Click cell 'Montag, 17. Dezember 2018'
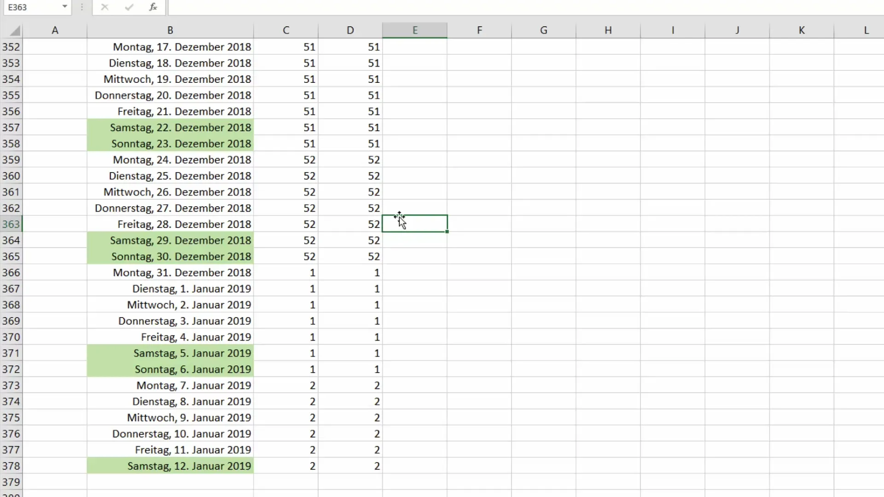 tap(170, 47)
